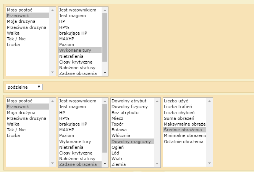
Task: Choose 'Lód' attribute option
Action: (x=132, y=153)
